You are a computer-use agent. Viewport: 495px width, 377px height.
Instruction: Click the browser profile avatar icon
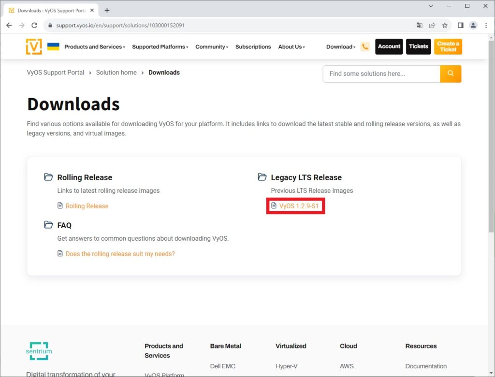point(473,25)
